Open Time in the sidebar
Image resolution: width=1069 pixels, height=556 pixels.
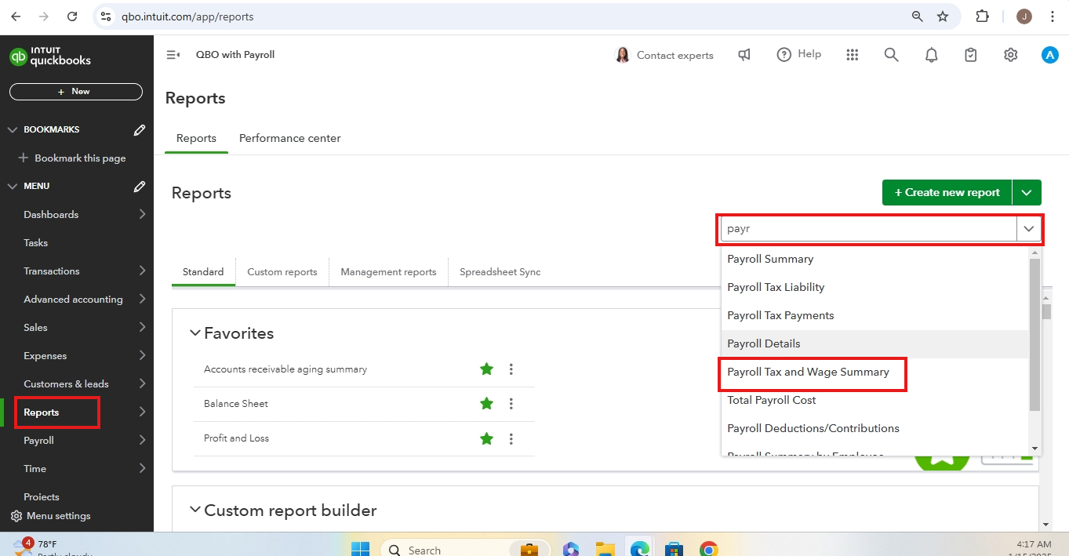click(35, 469)
